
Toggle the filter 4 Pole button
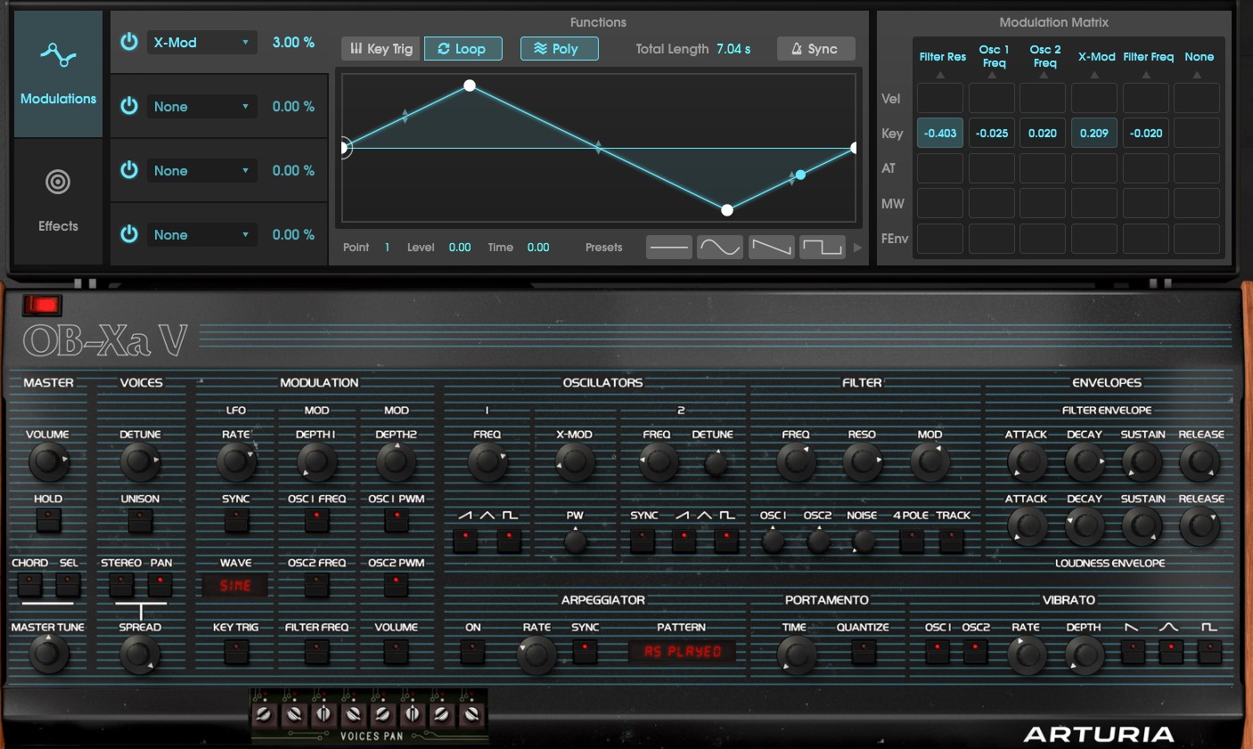click(x=911, y=540)
